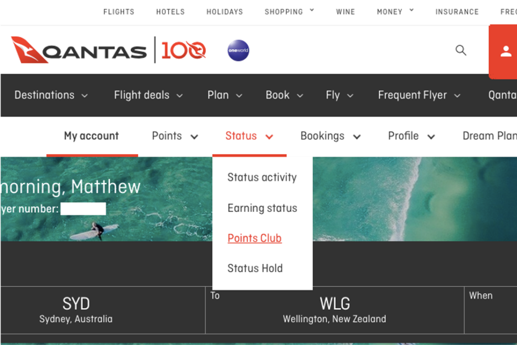The width and height of the screenshot is (517, 345).
Task: Switch to the My account tab
Action: pyautogui.click(x=90, y=136)
